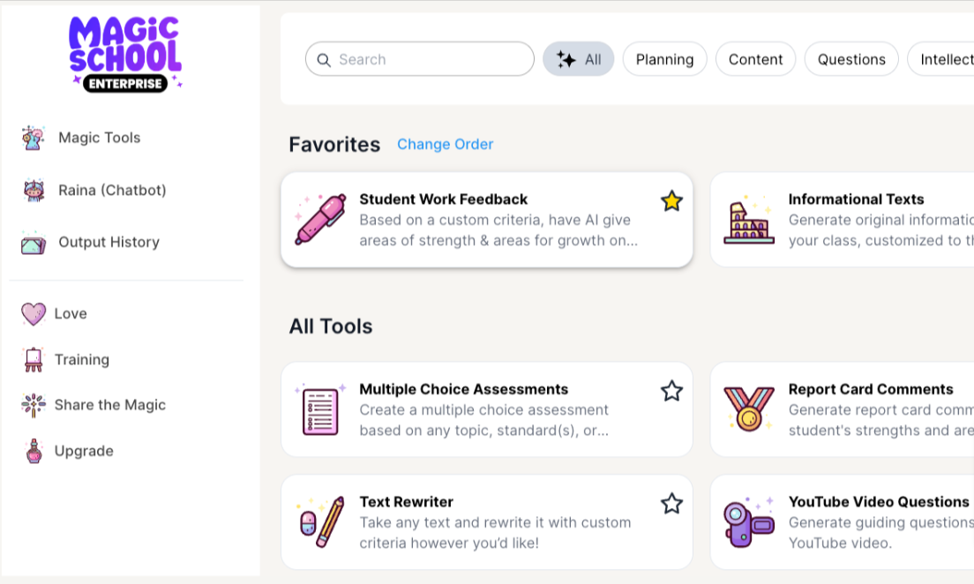Screen dimensions: 974x584
Task: Filter tools by Content
Action: 755,59
